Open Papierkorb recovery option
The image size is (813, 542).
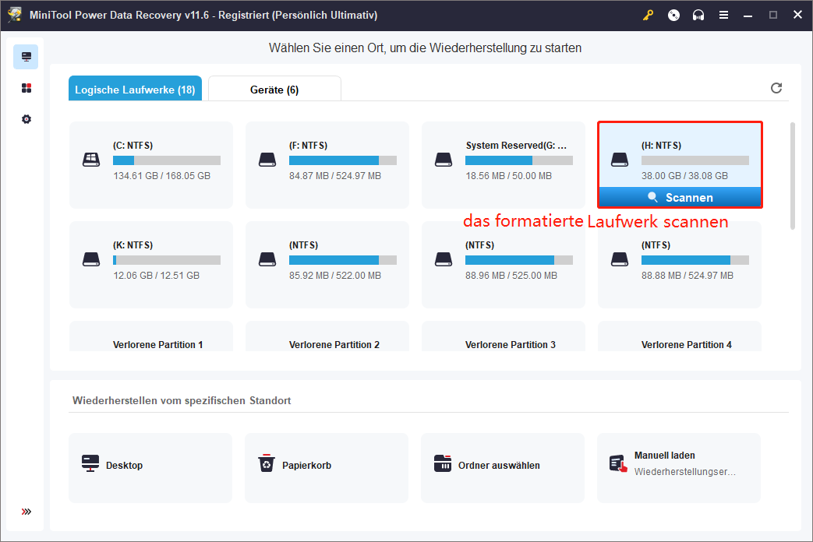coord(327,466)
